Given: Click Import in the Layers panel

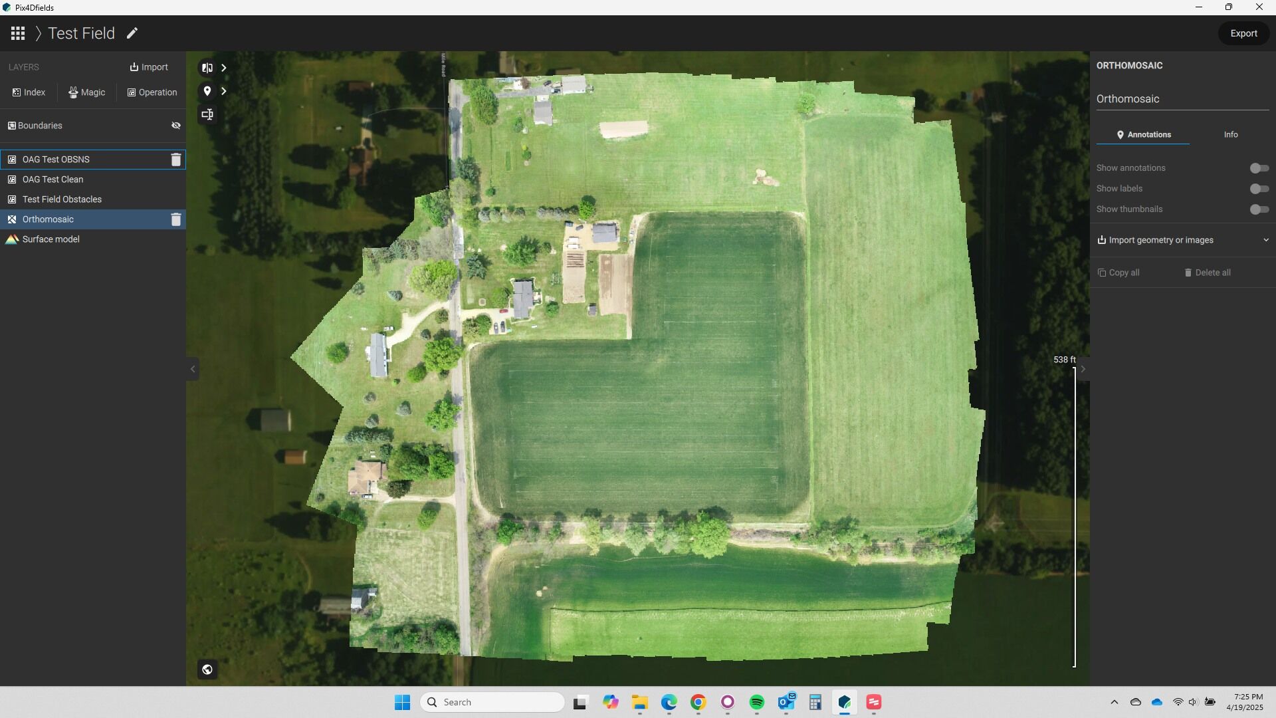Looking at the screenshot, I should point(149,67).
